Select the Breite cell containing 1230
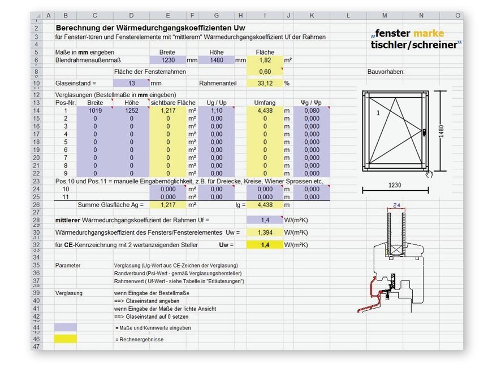501x369 pixels. (168, 60)
